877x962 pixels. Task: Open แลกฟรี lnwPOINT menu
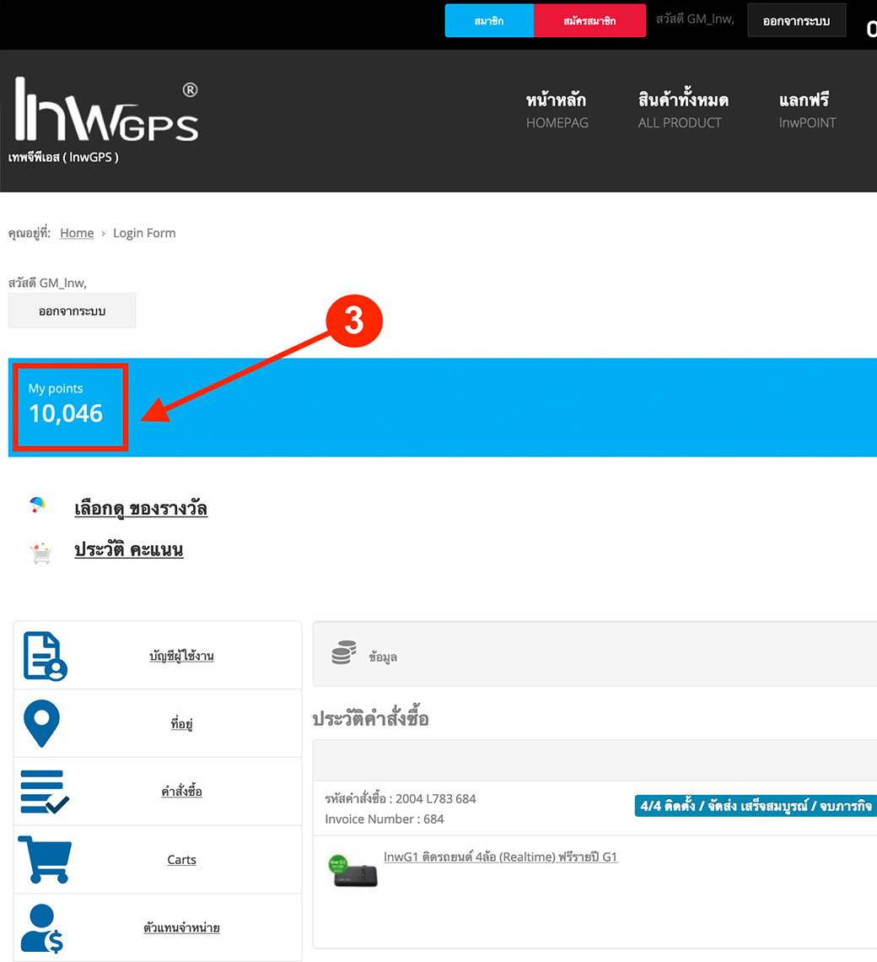tap(807, 111)
